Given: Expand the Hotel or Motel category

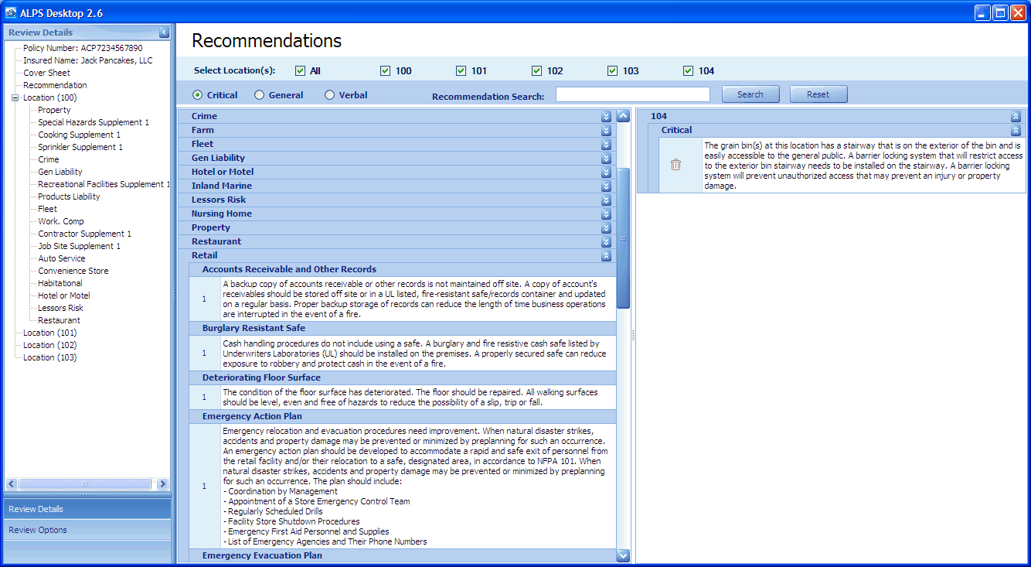Looking at the screenshot, I should [606, 172].
